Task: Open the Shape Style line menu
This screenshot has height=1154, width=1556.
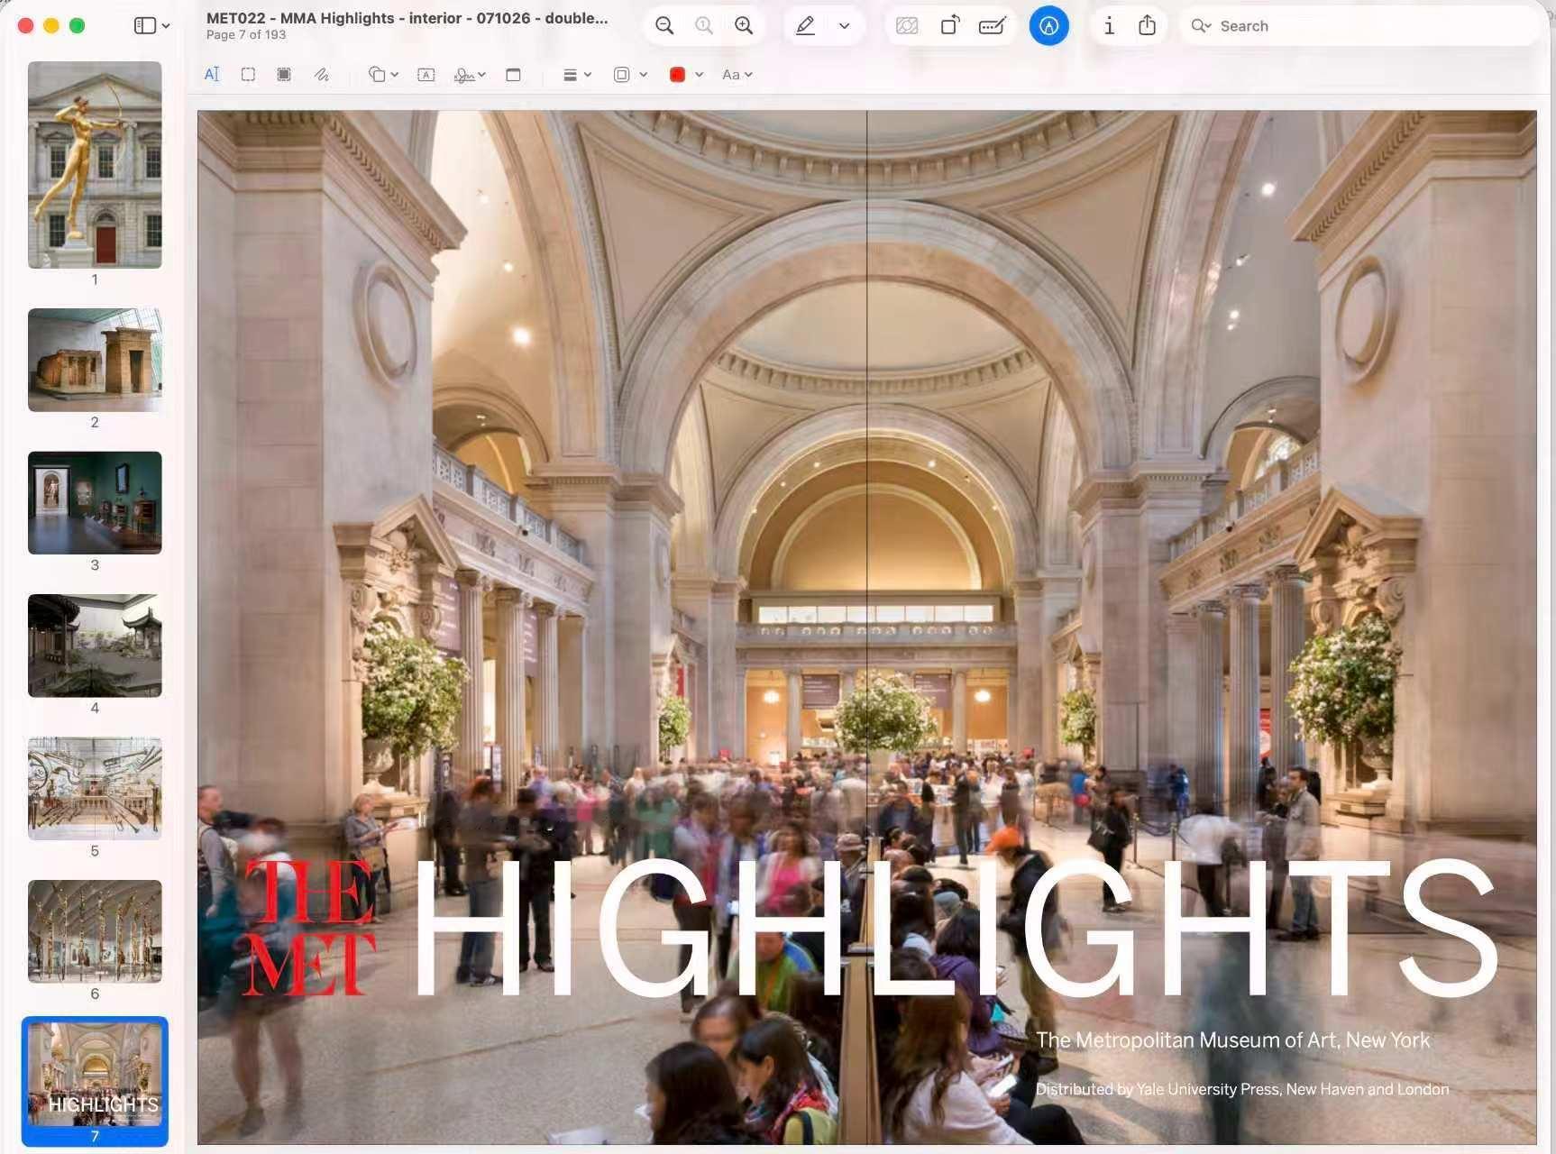Action: coord(577,75)
